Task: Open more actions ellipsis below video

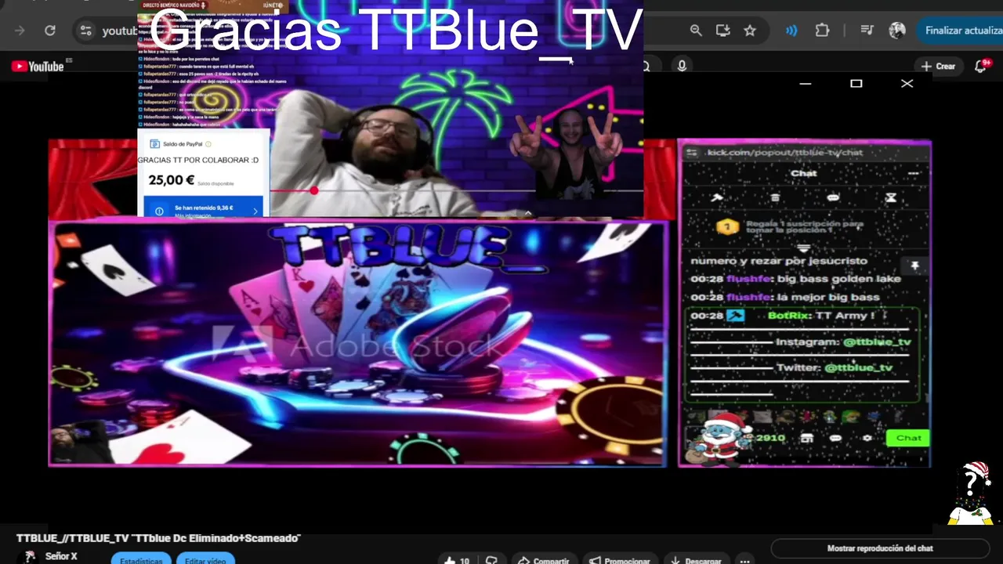Action: coord(744,561)
